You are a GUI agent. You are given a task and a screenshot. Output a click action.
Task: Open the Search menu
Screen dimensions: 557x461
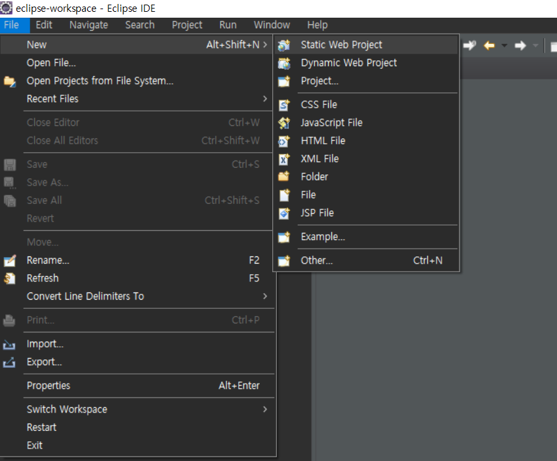(x=140, y=25)
